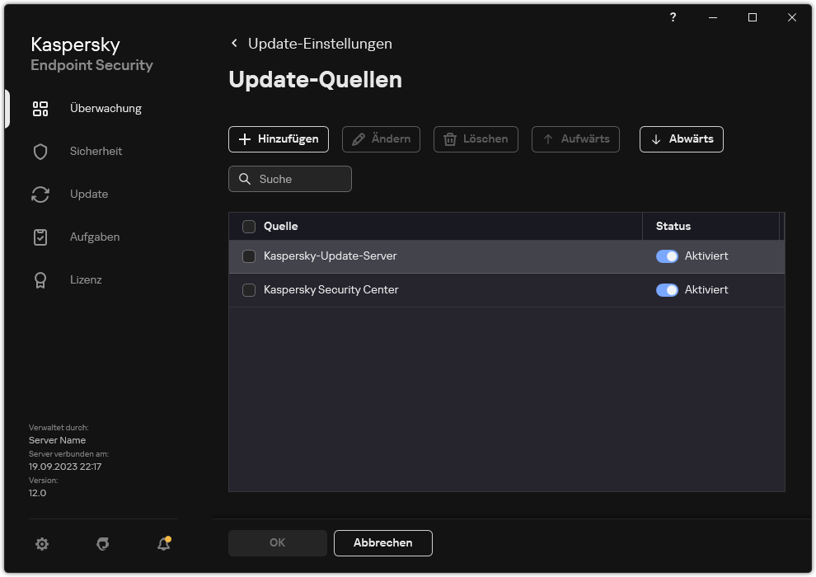Click the Aufgaben clipboard icon
Viewport: 816px width, 577px height.
[40, 237]
